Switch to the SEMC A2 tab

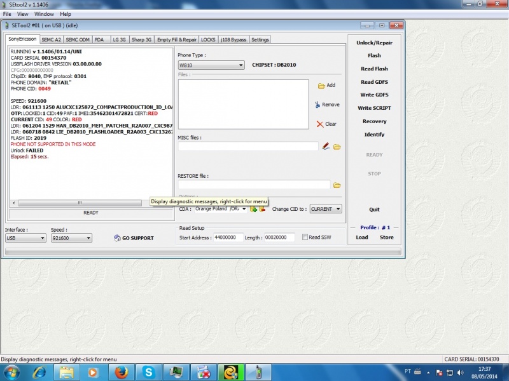point(52,39)
